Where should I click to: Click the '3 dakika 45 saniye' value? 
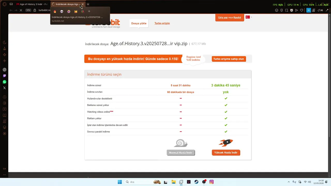tap(226, 86)
